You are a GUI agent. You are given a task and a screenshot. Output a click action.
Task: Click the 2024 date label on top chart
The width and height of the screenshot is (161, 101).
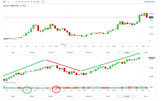[x=114, y=46]
